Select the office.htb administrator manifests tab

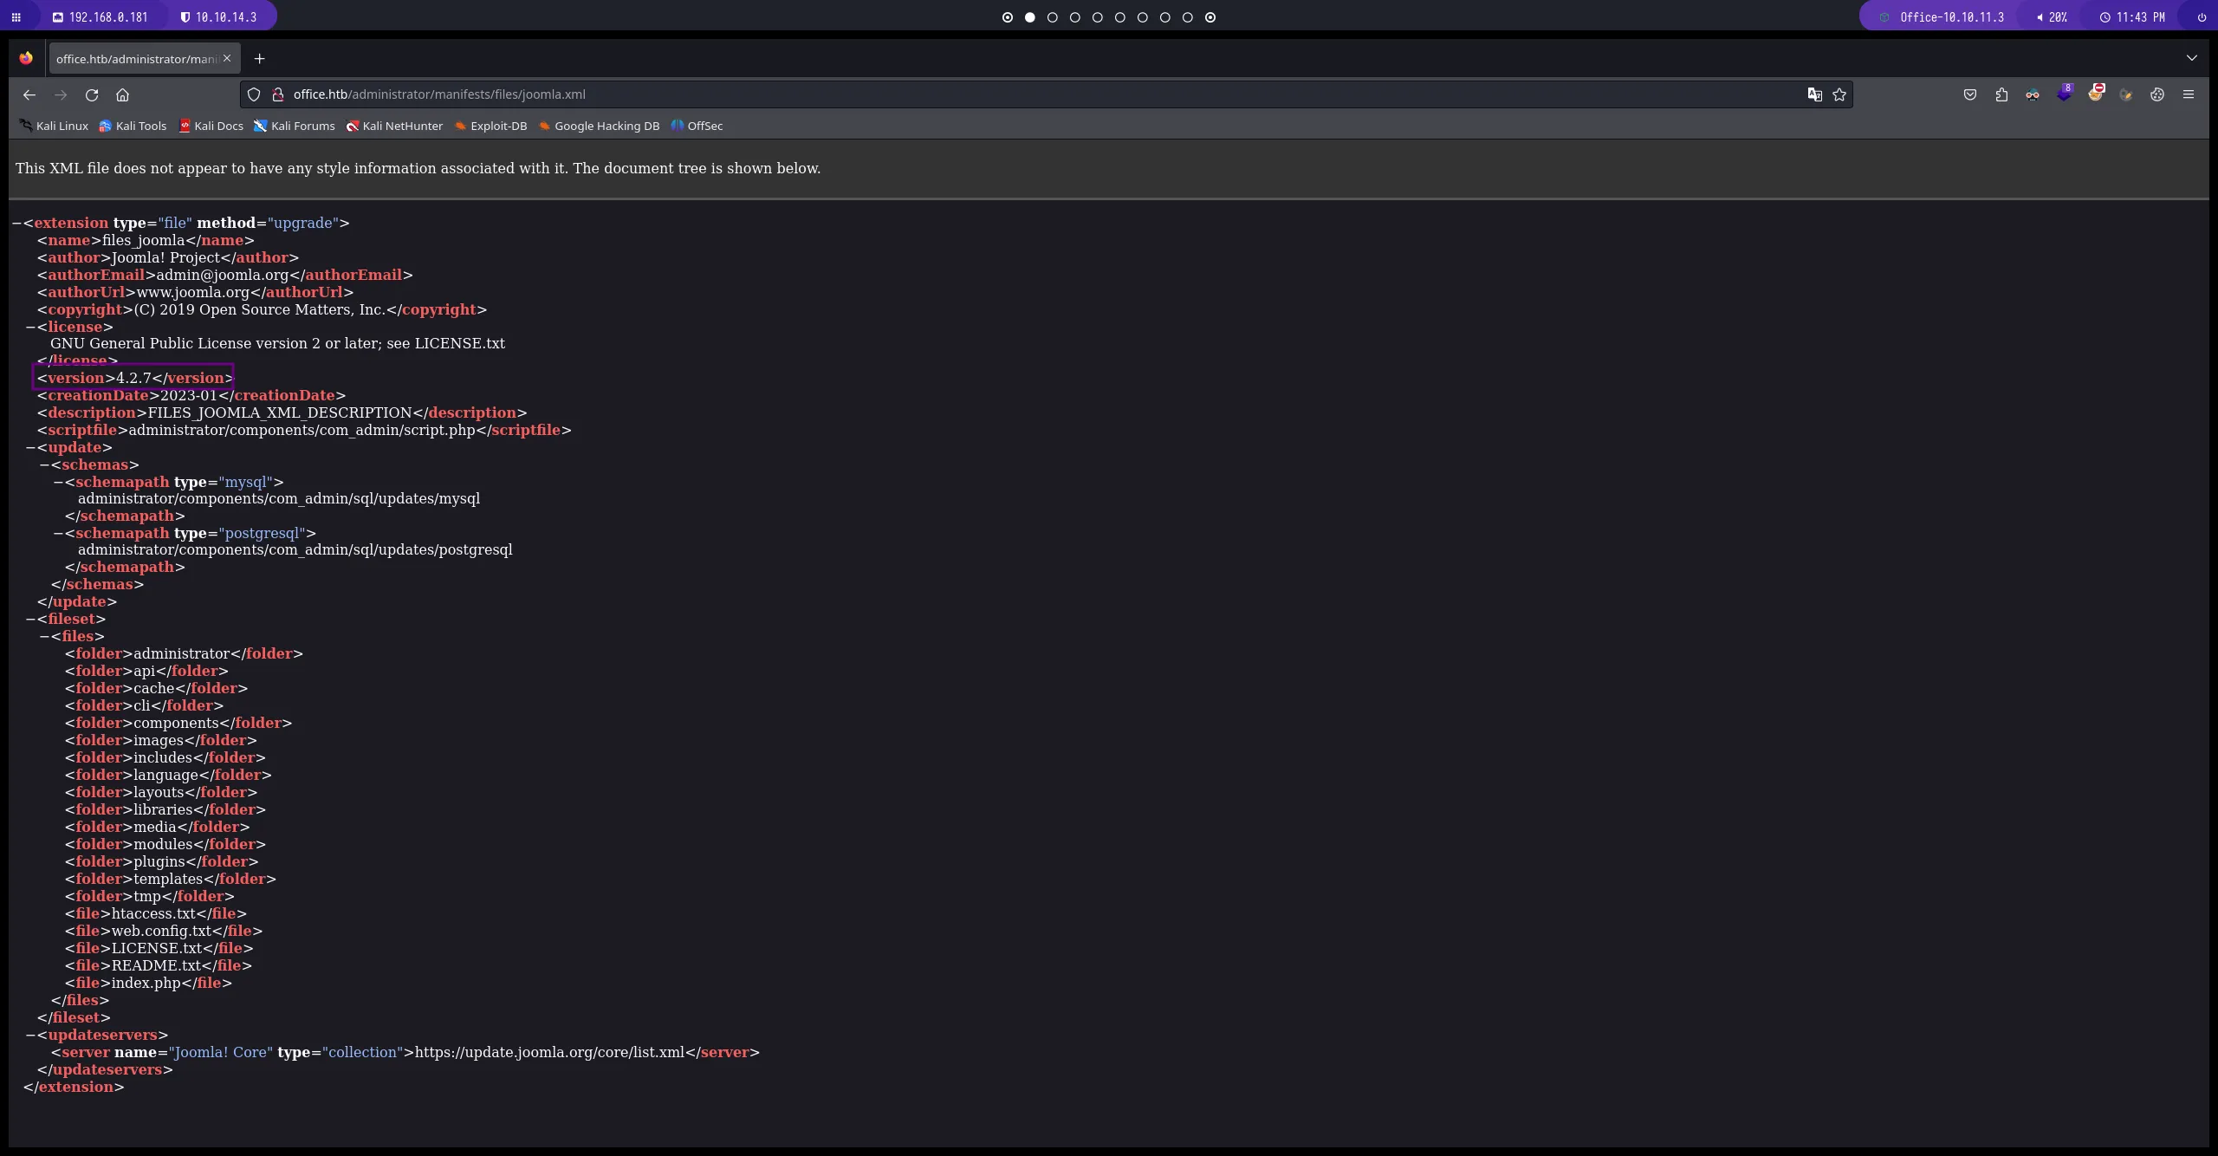pos(136,59)
